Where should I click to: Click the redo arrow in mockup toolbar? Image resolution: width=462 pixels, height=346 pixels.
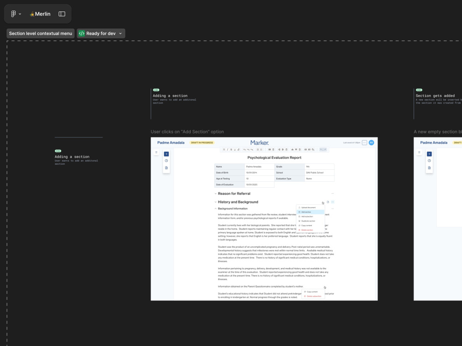(325, 149)
